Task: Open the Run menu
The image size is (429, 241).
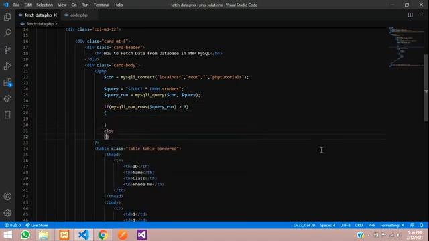Action: pyautogui.click(x=85, y=5)
